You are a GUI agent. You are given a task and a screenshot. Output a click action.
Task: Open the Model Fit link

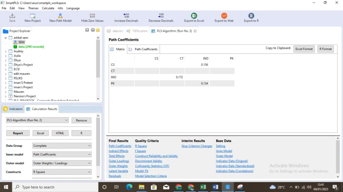142,171
